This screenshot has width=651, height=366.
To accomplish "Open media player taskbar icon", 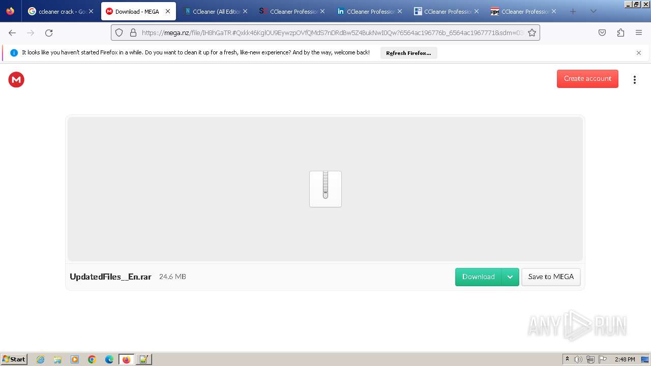I will pos(75,359).
